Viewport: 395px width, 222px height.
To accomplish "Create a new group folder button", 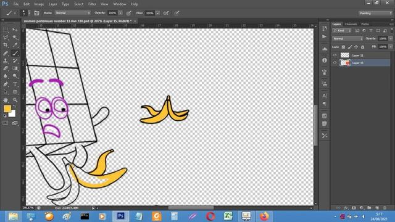I will (x=369, y=208).
